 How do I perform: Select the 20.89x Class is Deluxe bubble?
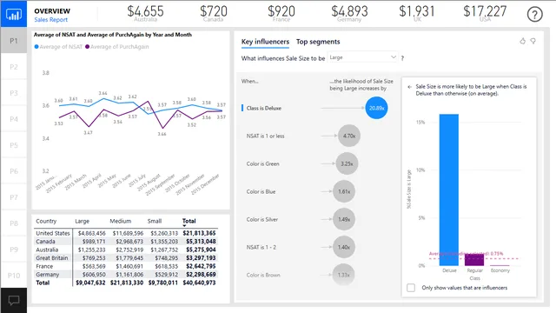[376, 108]
